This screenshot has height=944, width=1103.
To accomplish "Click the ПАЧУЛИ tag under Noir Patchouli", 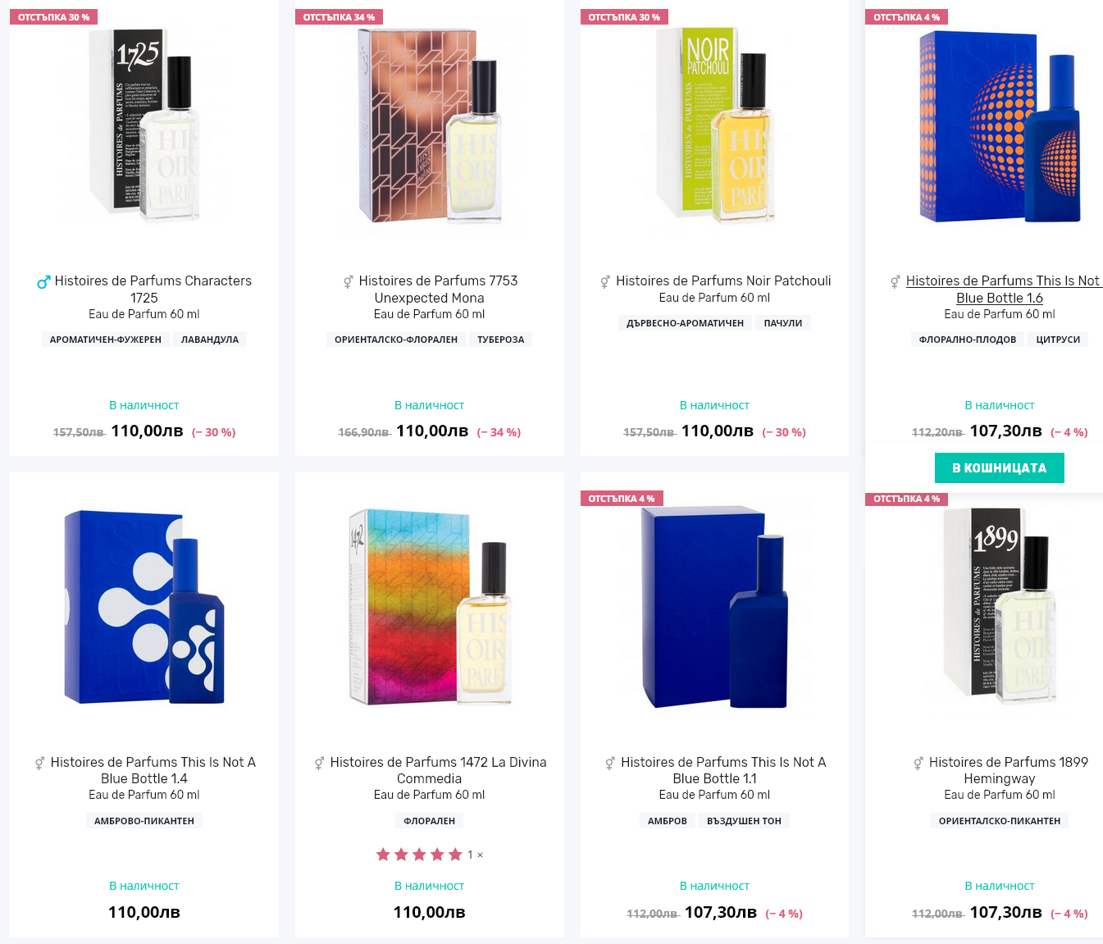I will click(783, 323).
